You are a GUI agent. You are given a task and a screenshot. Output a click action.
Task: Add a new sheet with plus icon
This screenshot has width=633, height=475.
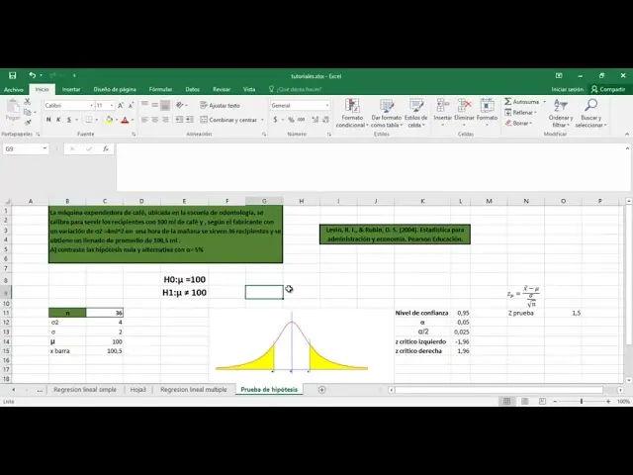coord(321,390)
